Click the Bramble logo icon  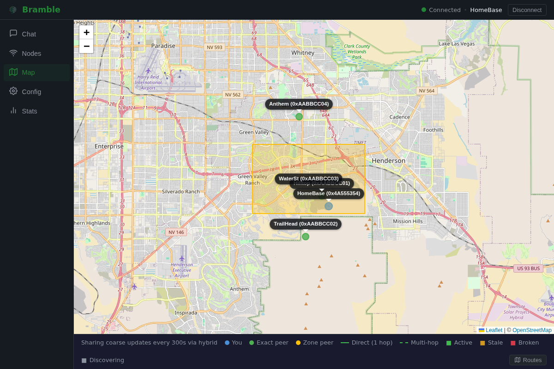pyautogui.click(x=13, y=10)
